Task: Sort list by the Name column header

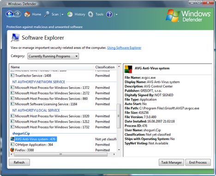Action: 52,67
